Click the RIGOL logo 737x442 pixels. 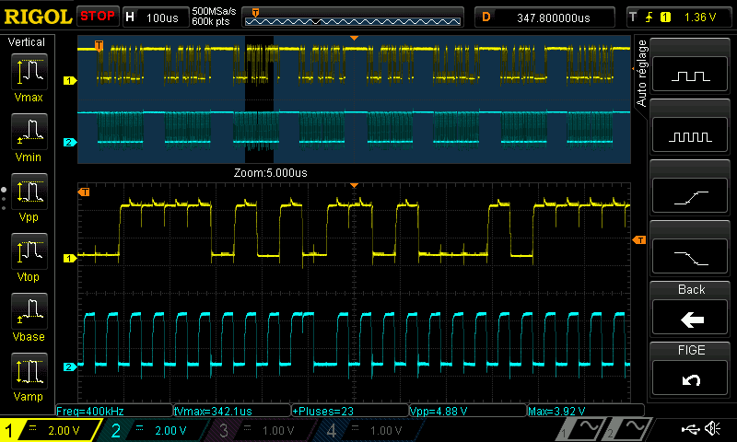pyautogui.click(x=38, y=17)
